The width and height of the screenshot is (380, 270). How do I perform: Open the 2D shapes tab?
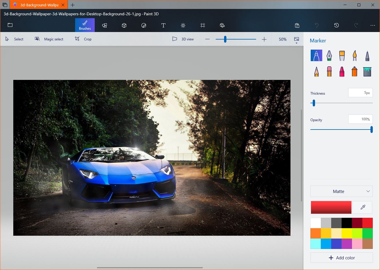point(105,25)
